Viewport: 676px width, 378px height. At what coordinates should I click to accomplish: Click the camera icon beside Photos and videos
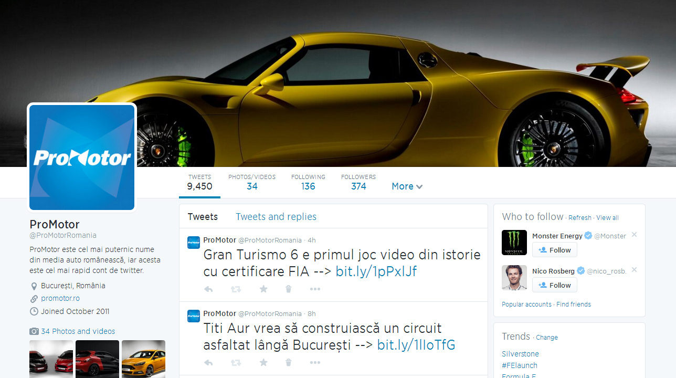(x=34, y=332)
